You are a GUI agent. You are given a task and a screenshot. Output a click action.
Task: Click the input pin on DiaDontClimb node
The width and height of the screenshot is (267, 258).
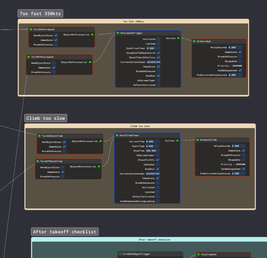(198, 140)
